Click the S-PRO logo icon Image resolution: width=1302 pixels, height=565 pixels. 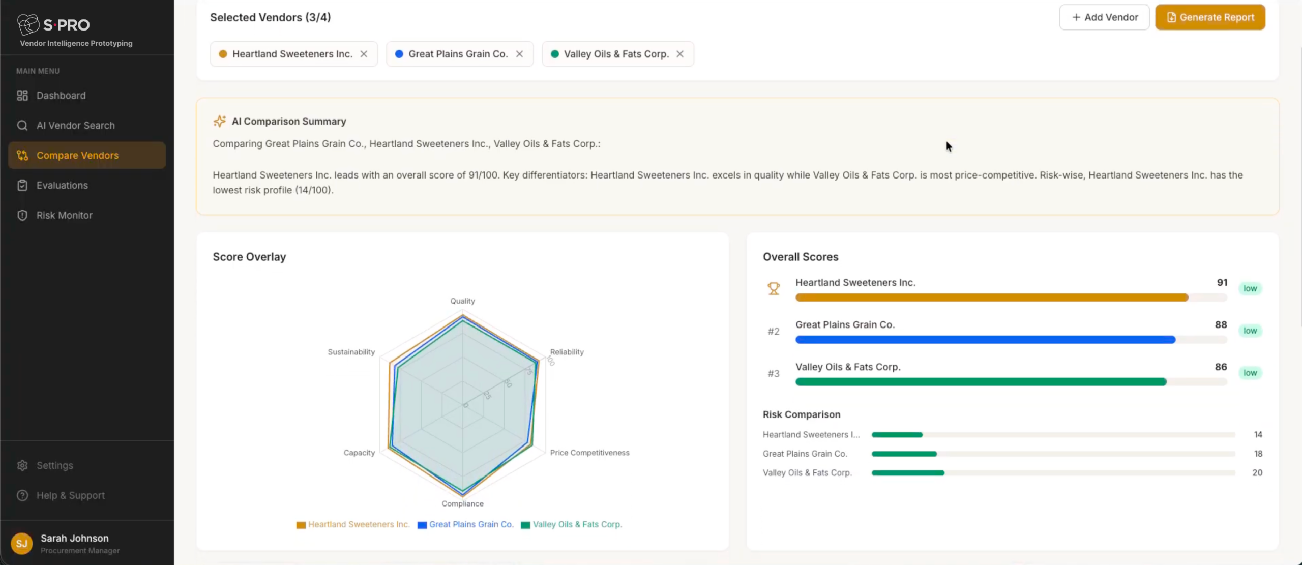[28, 24]
